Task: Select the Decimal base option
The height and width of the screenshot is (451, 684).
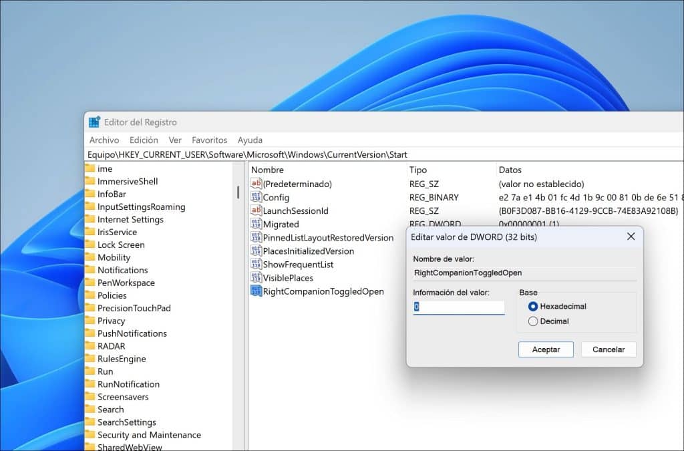Action: pyautogui.click(x=532, y=321)
